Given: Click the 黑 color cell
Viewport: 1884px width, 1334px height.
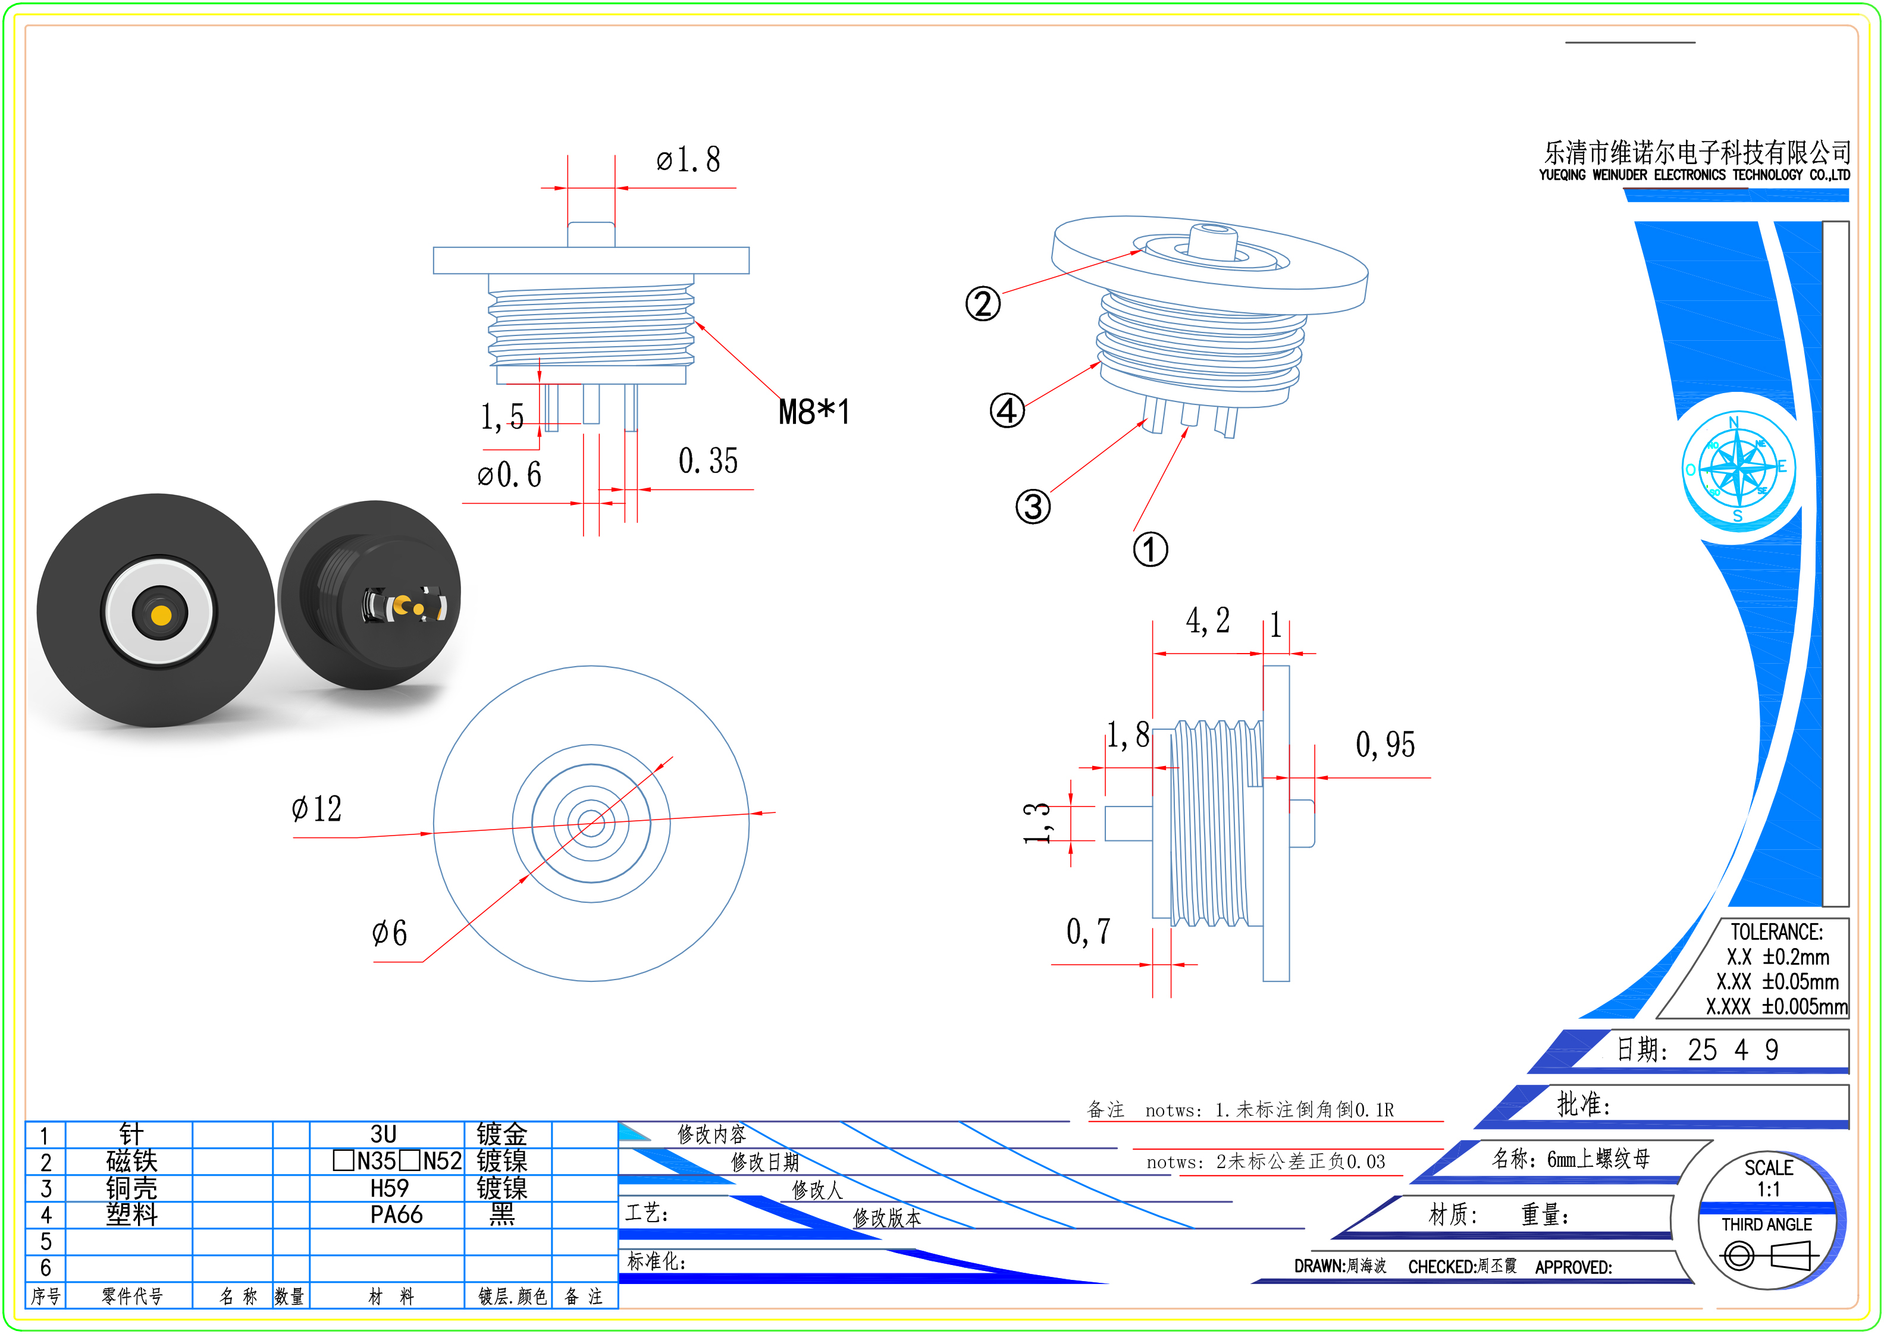Looking at the screenshot, I should point(508,1215).
